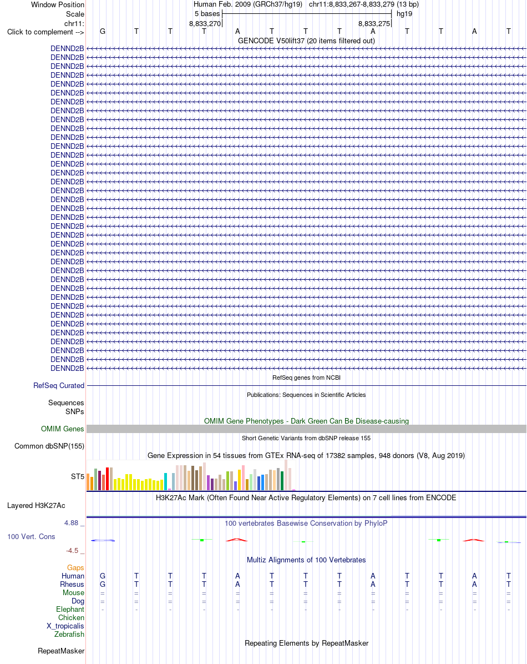527x664 pixels.
Task: Click the 'Sequences' track label
Action: tap(66, 403)
